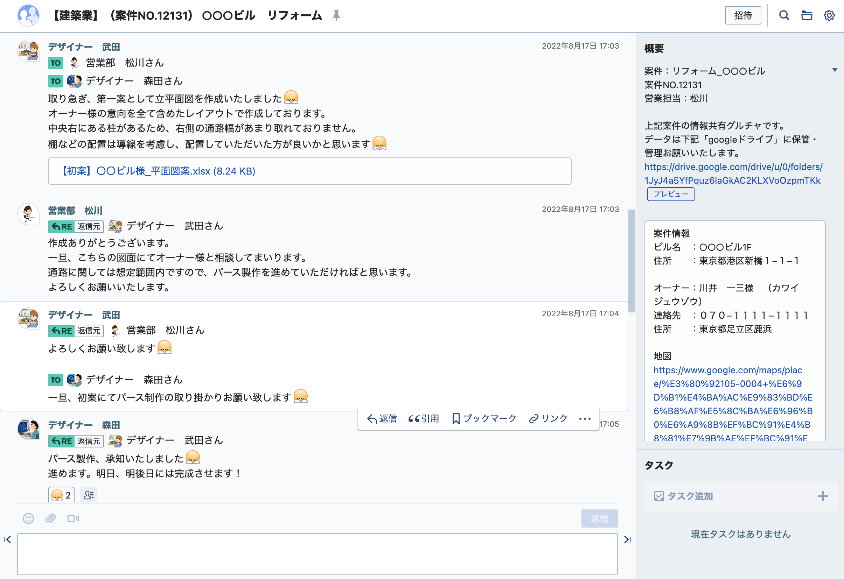Image resolution: width=844 pixels, height=579 pixels.
Task: Click the pin icon next to chat title
Action: [x=336, y=15]
